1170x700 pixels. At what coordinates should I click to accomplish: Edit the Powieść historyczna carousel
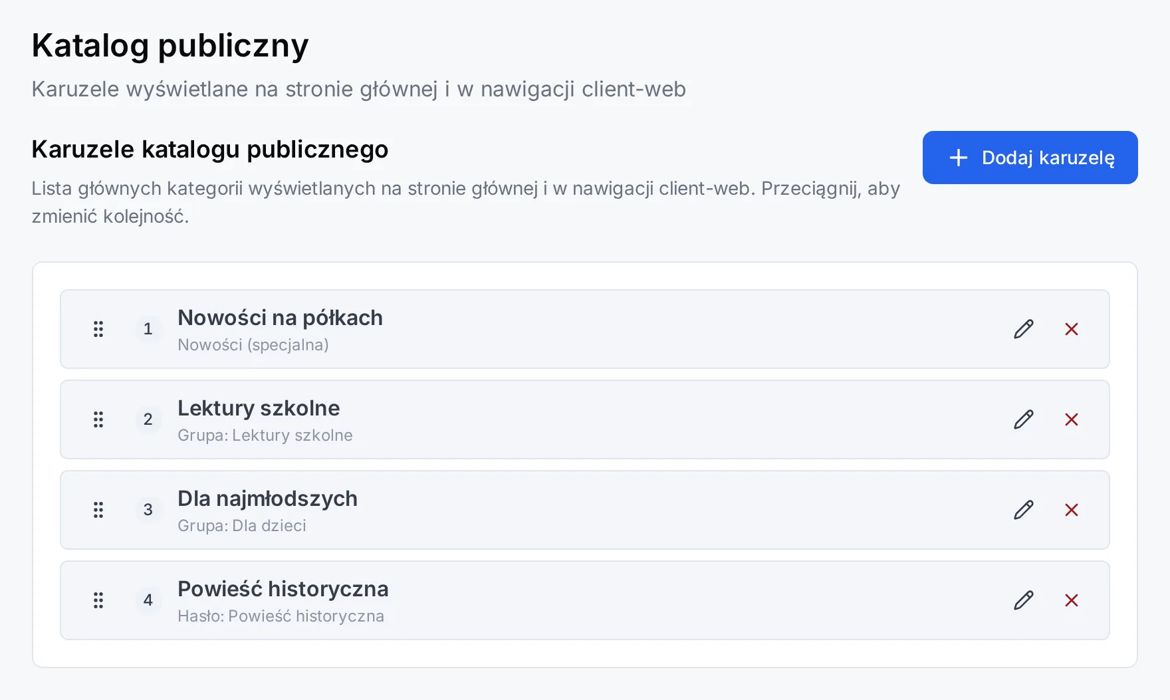[x=1024, y=600]
